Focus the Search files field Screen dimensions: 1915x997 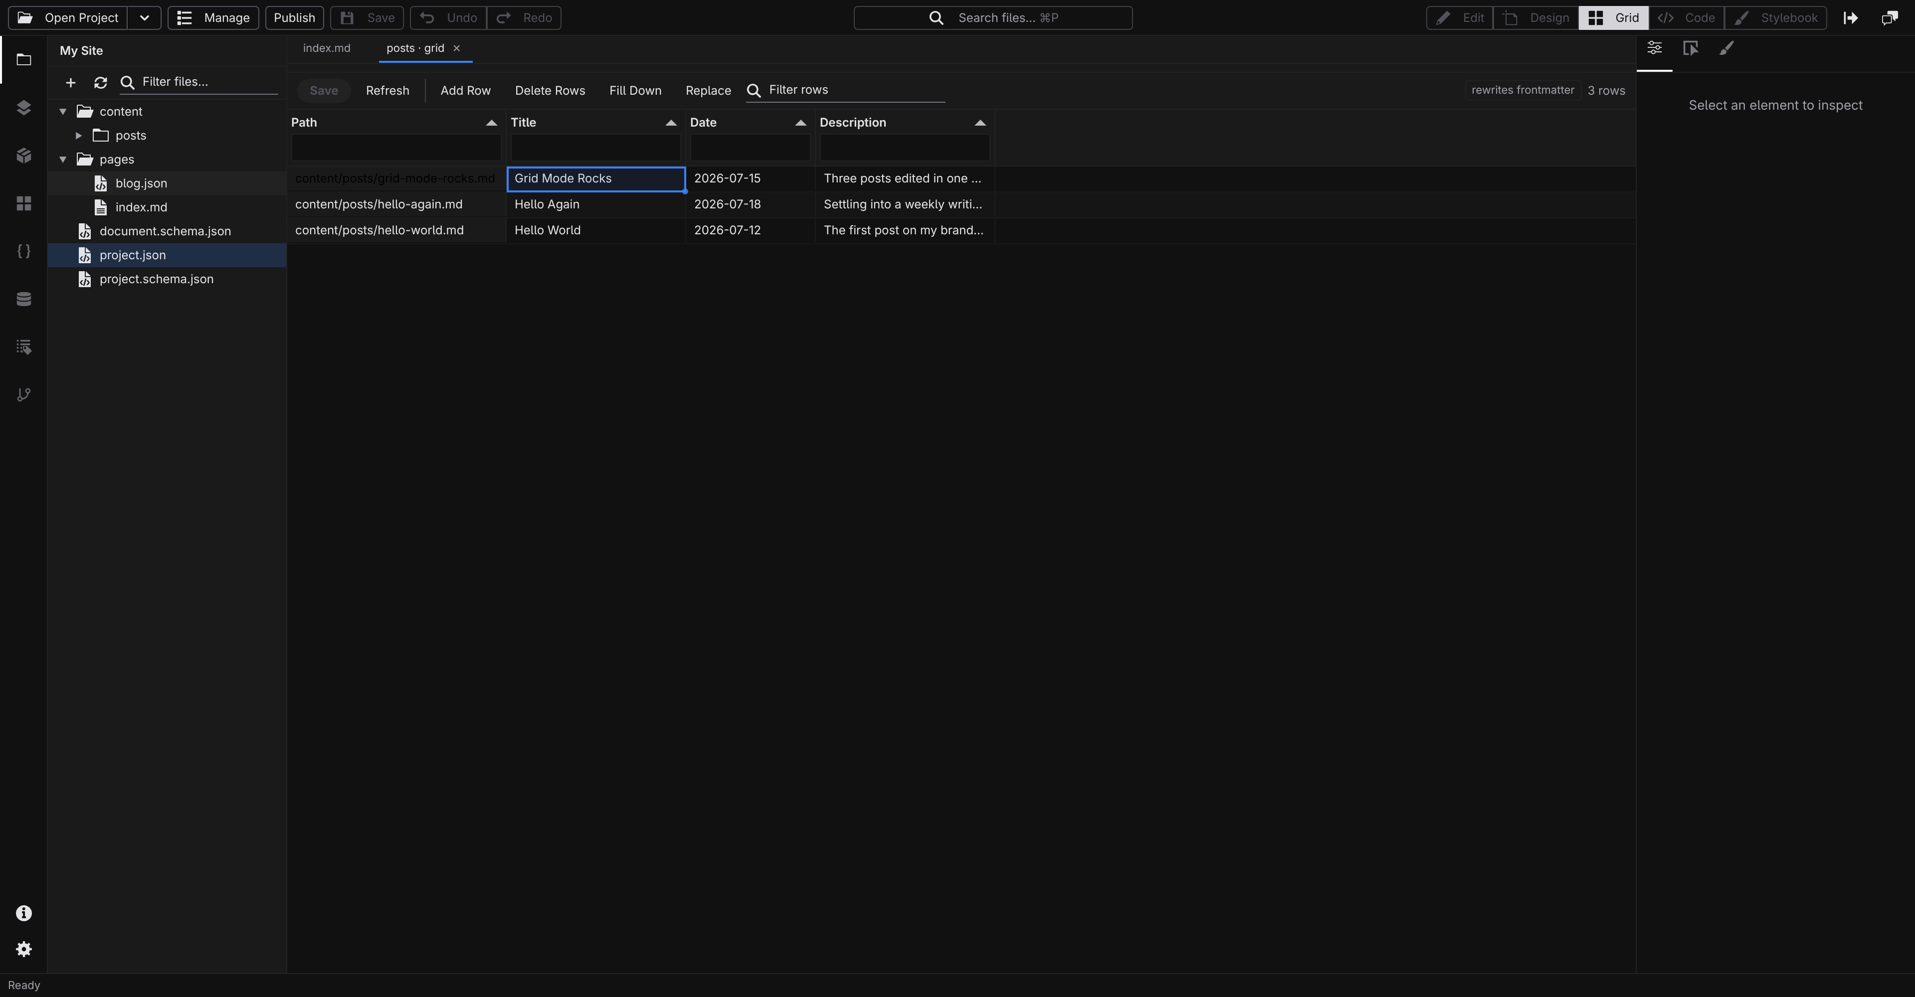(993, 18)
